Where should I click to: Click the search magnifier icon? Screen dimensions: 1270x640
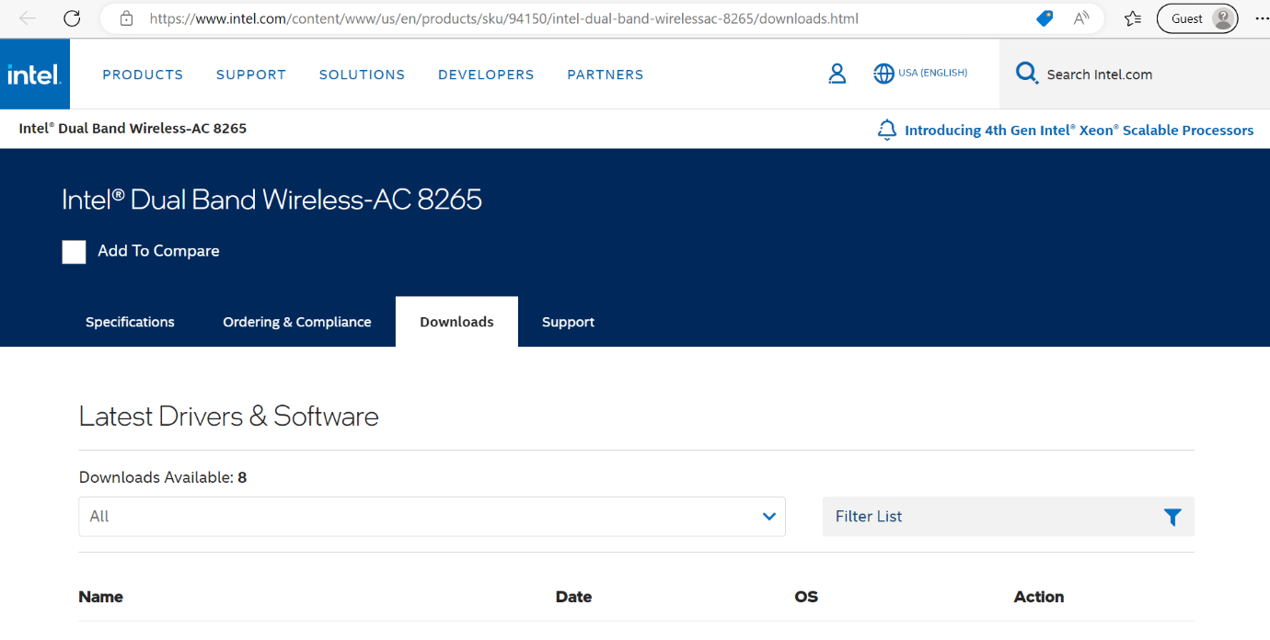1026,74
